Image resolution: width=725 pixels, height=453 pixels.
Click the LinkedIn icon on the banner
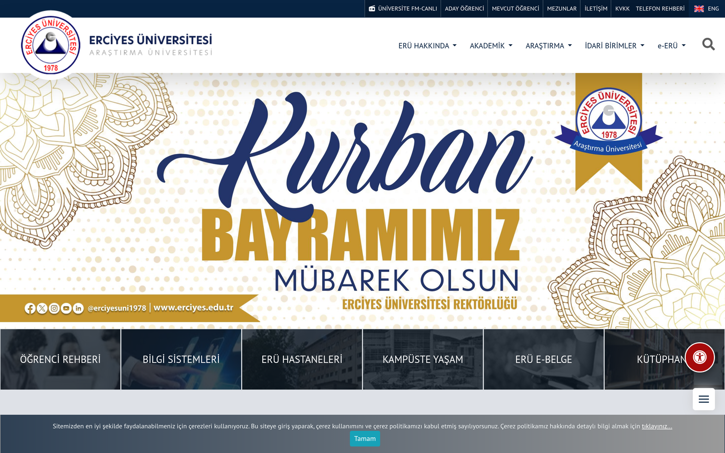(x=79, y=309)
